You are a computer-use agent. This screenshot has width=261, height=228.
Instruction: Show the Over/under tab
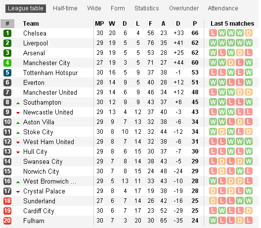click(x=184, y=8)
